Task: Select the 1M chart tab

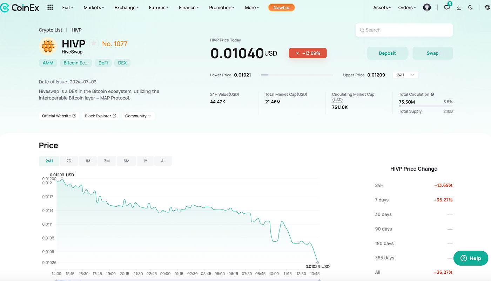Action: coord(88,161)
